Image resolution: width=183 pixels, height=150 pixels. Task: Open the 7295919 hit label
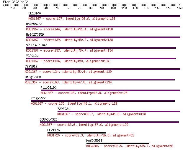pyautogui.click(x=31, y=66)
